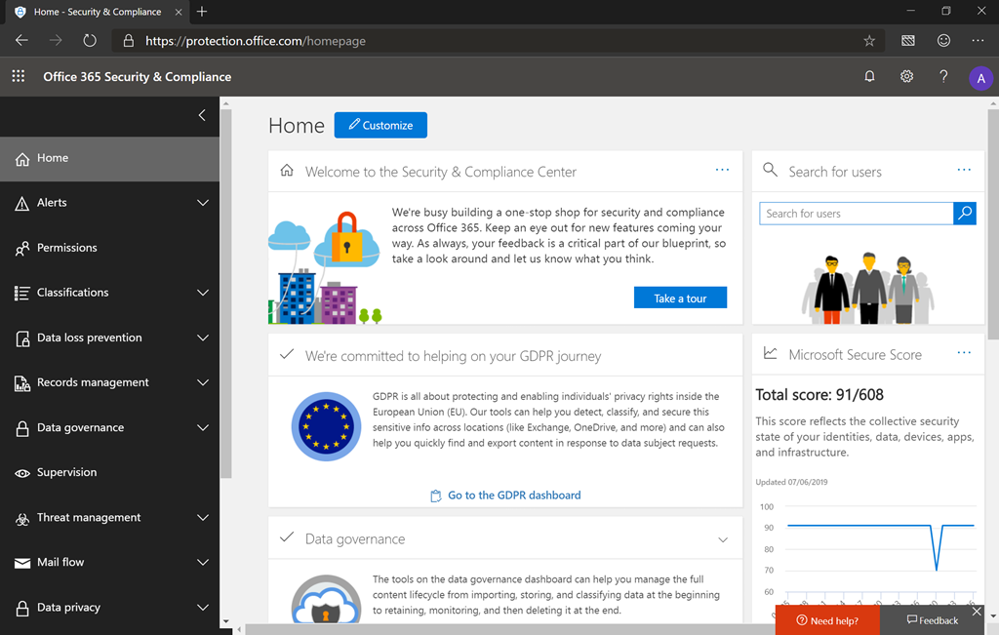This screenshot has width=999, height=635.
Task: Favorite this page with the star icon
Action: pos(868,41)
